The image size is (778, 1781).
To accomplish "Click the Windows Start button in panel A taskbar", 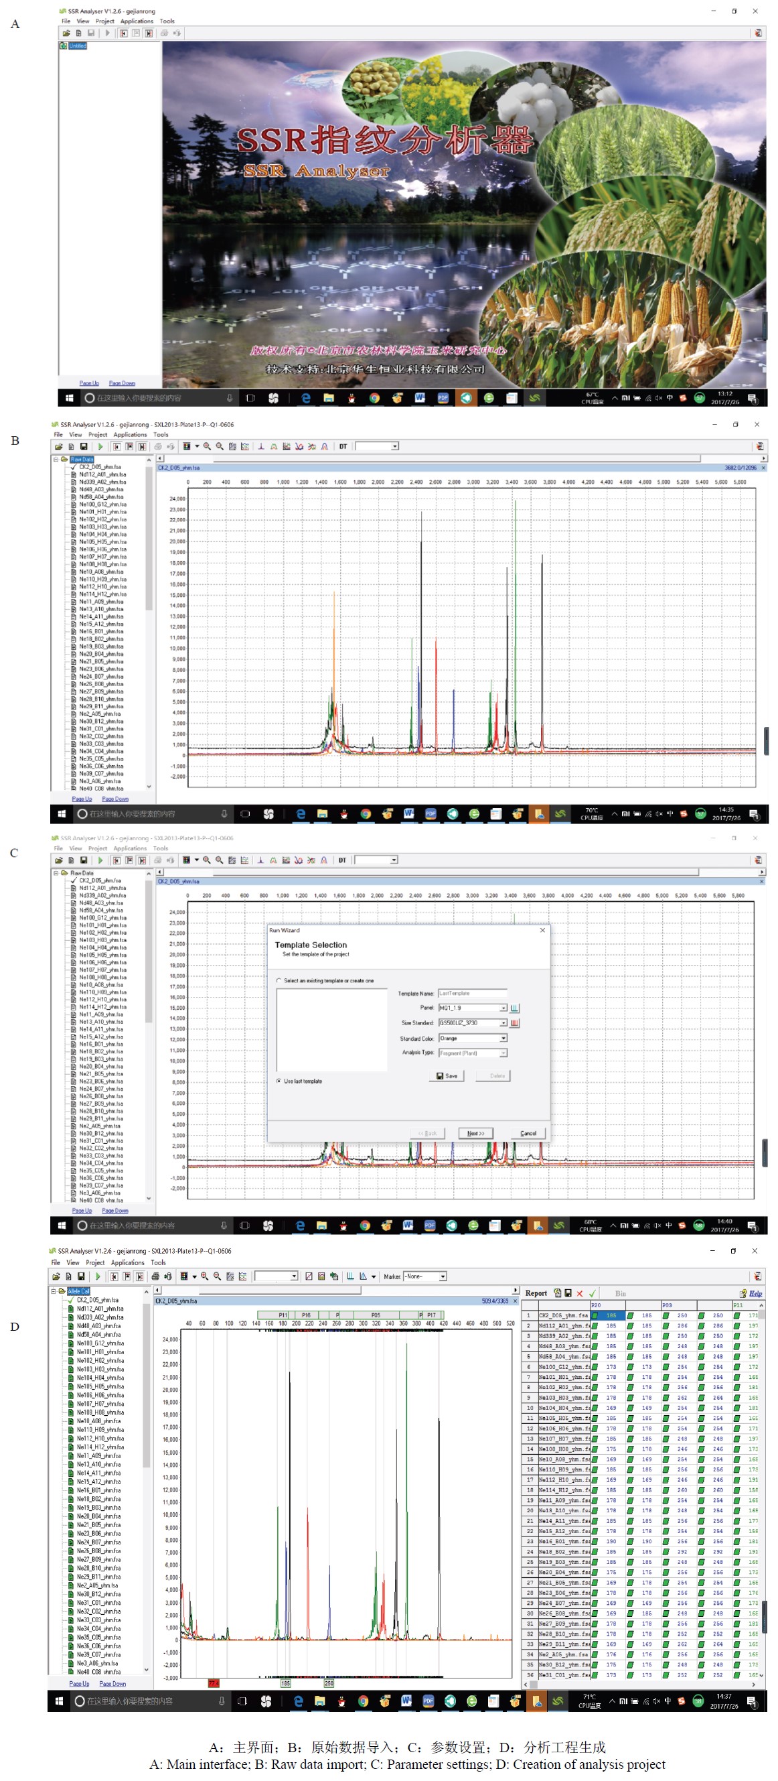I will 69,397.
